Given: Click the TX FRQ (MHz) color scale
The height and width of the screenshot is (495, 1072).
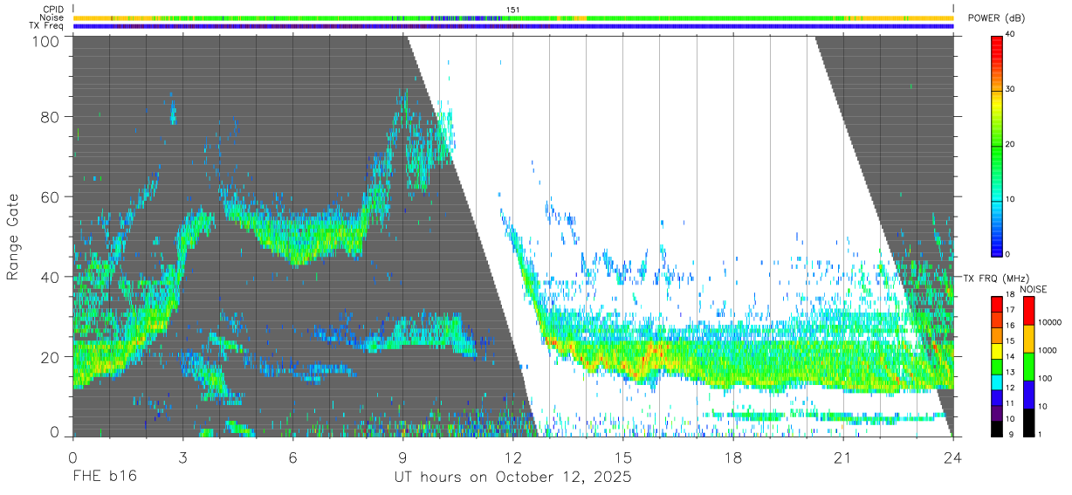Looking at the screenshot, I should pyautogui.click(x=997, y=366).
